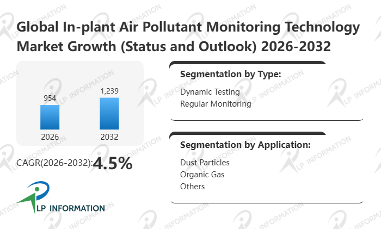Choose the Others application item
381x229 pixels.
pos(192,187)
